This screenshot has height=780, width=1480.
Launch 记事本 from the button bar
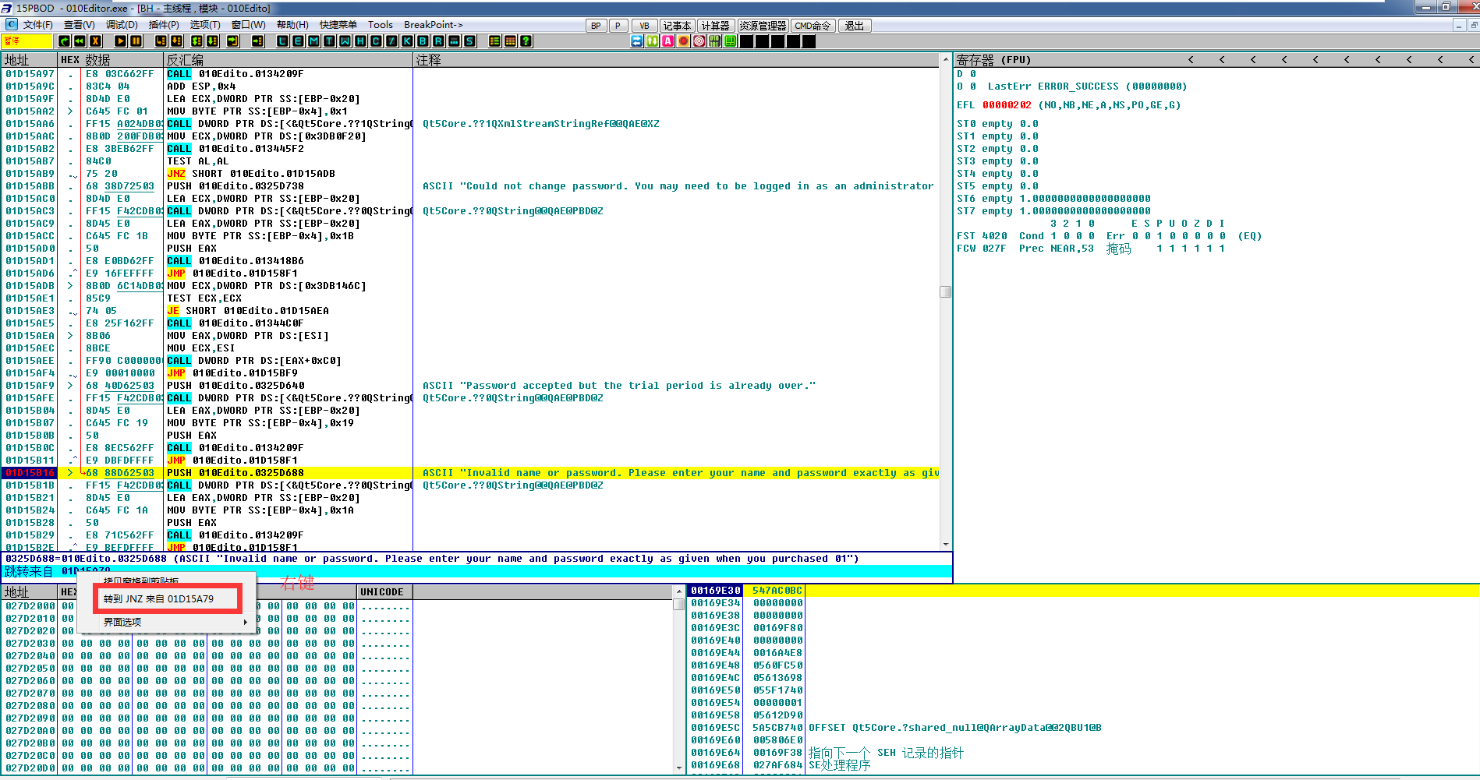point(677,26)
